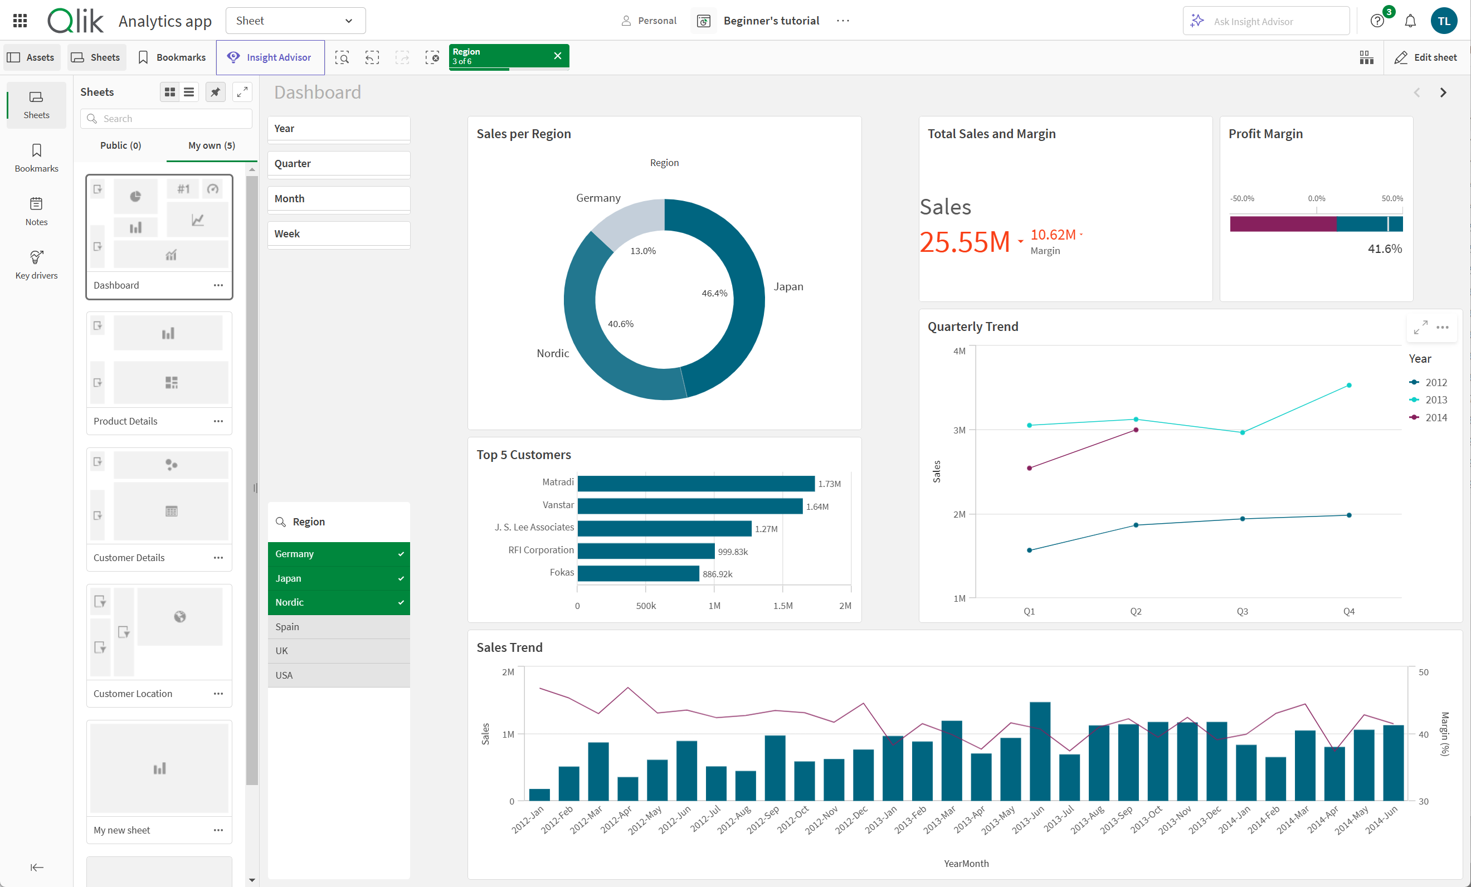This screenshot has height=887, width=1471.
Task: Close the Region filter overlay
Action: (x=556, y=56)
